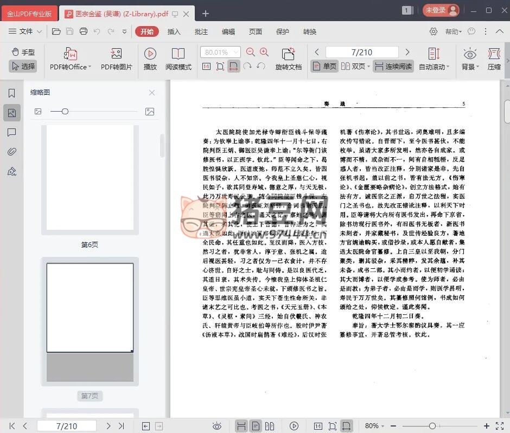
Task: Click the zoom out magnifier icon
Action: click(251, 52)
